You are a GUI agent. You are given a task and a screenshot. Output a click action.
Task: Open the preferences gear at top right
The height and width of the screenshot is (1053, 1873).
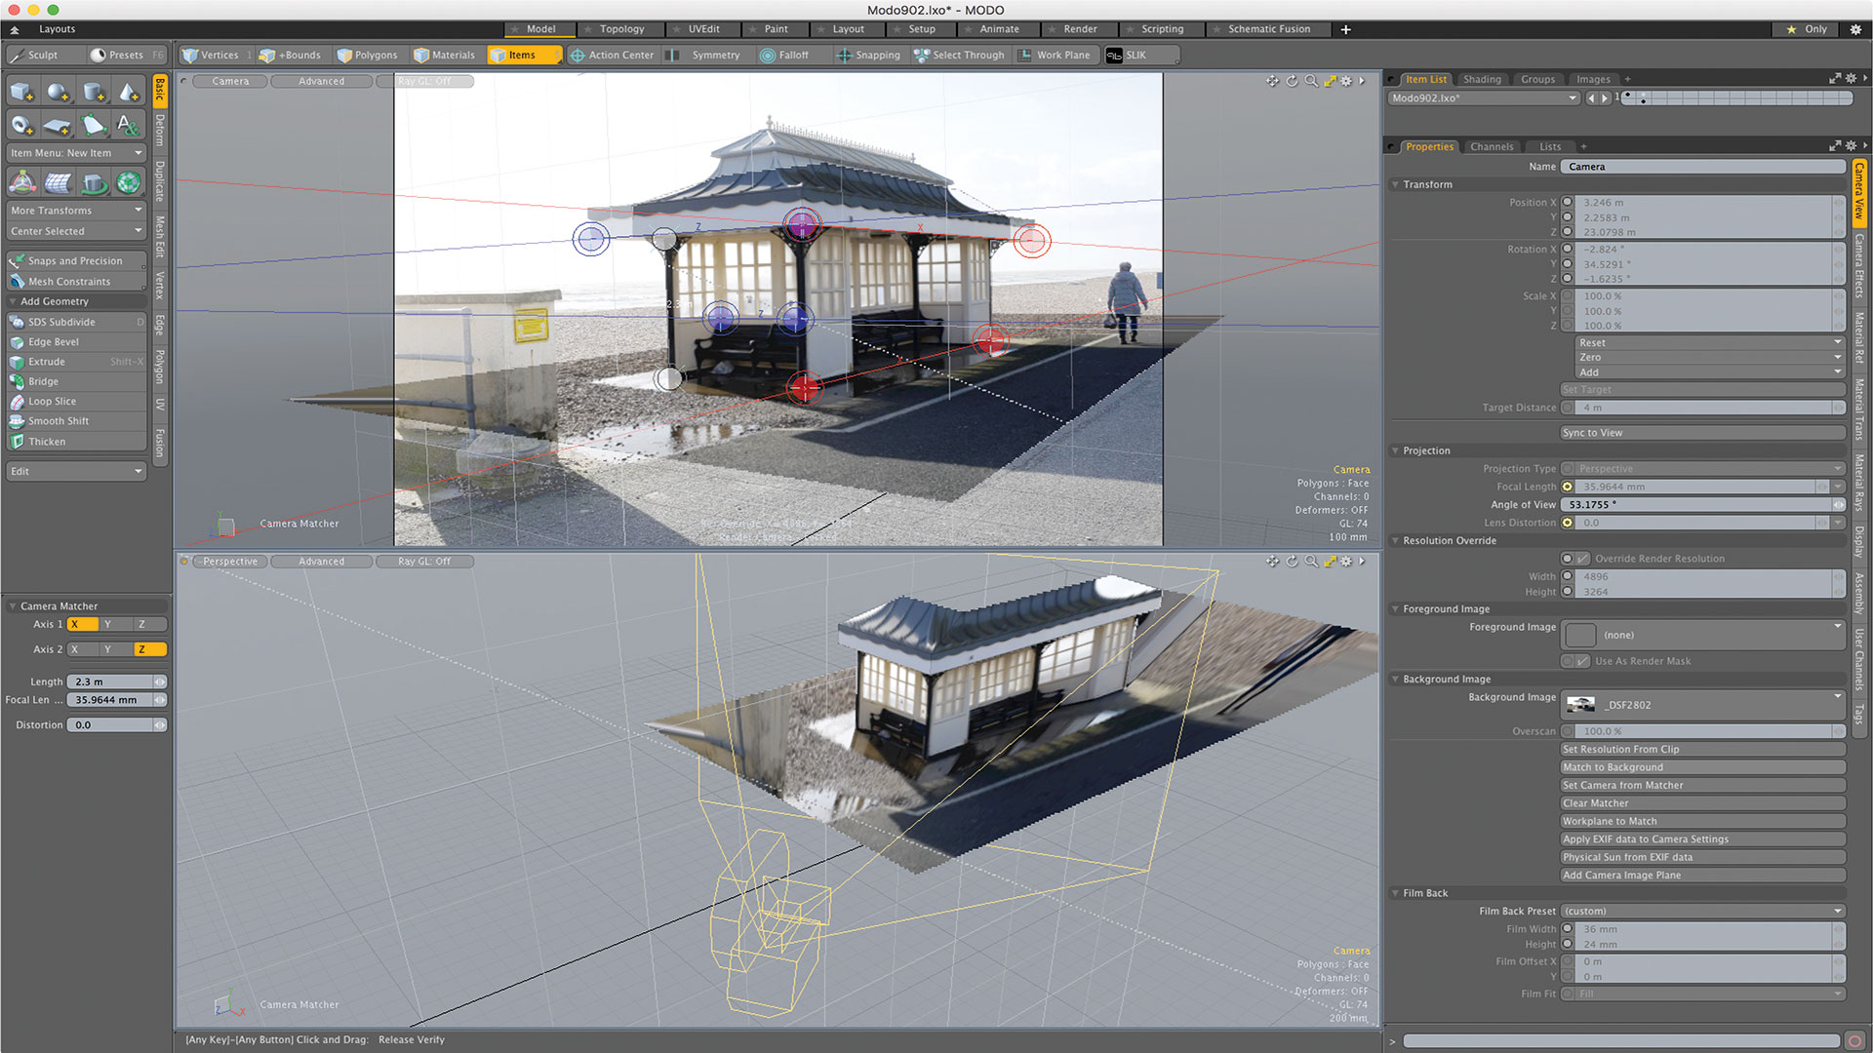(1855, 29)
